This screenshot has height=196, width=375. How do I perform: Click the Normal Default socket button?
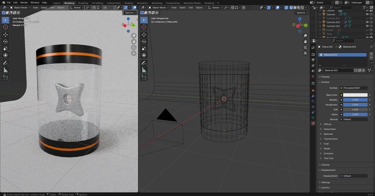(x=353, y=119)
